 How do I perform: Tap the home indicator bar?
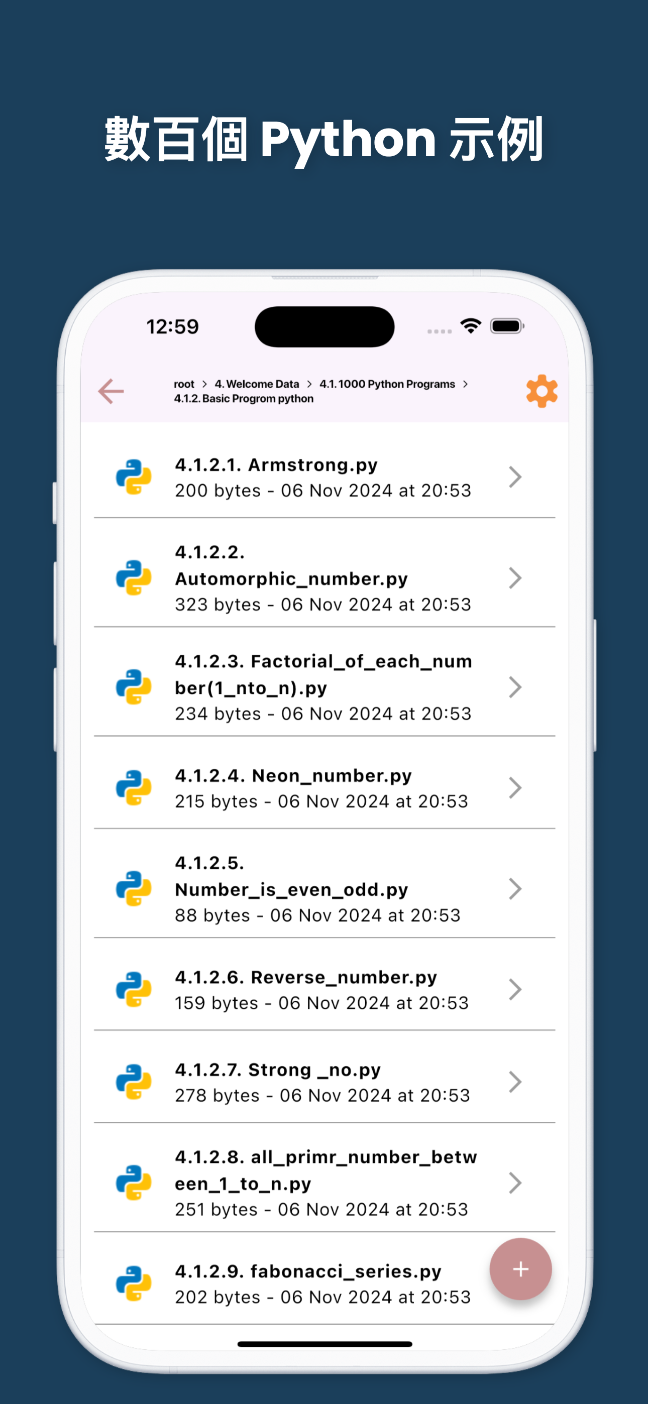pyautogui.click(x=325, y=1344)
